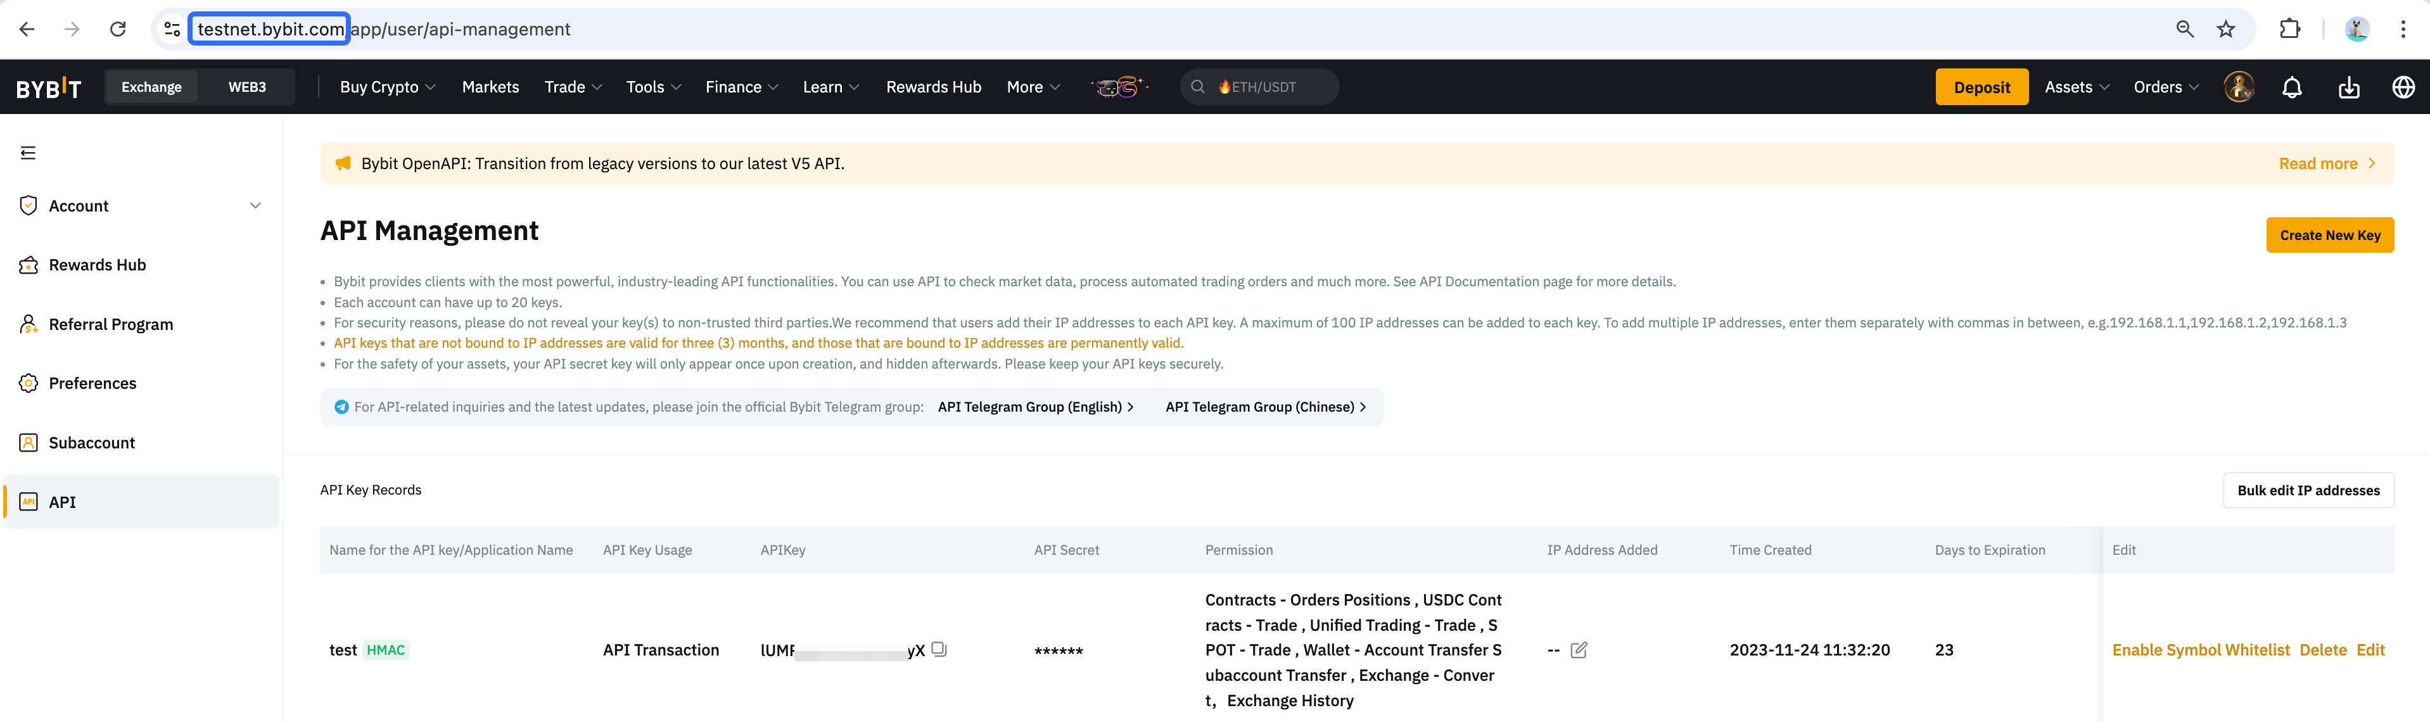Screen dimensions: 2430x722
Task: Click the browser address bar URL
Action: pyautogui.click(x=384, y=29)
